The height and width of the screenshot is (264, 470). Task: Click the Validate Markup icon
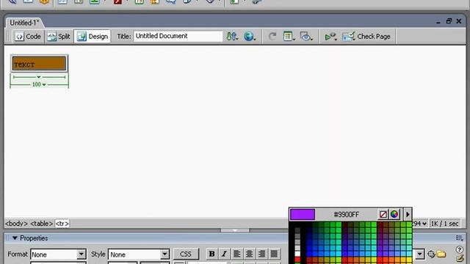coord(330,37)
